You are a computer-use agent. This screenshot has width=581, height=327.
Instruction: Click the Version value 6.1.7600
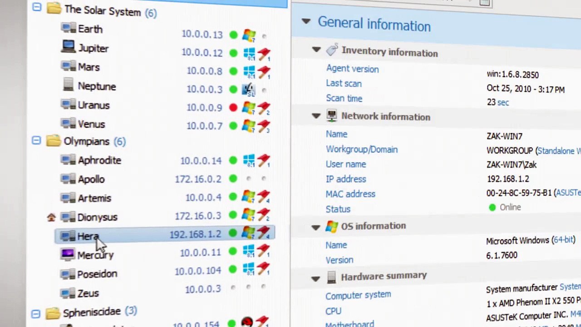(502, 255)
